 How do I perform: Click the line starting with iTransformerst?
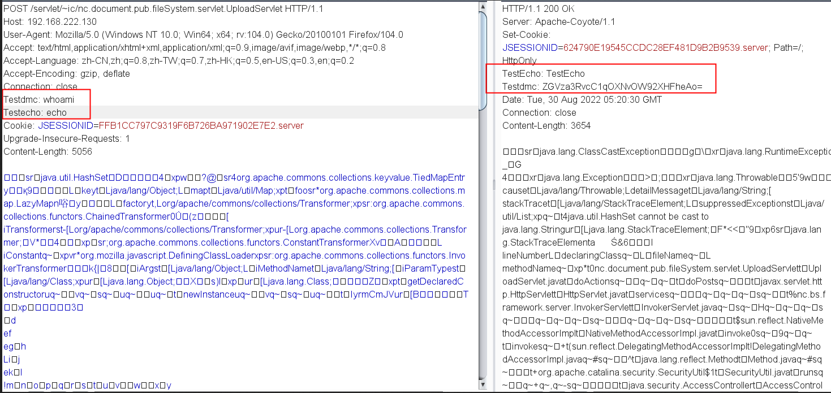235,229
